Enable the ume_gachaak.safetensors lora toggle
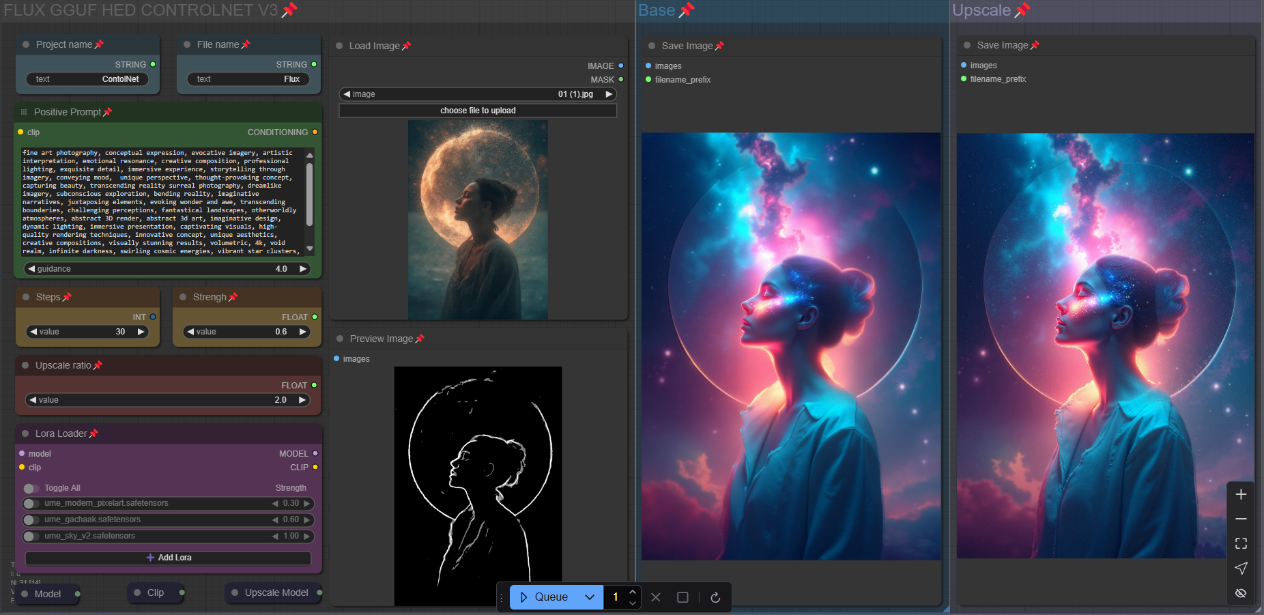The width and height of the screenshot is (1264, 615). pyautogui.click(x=30, y=519)
